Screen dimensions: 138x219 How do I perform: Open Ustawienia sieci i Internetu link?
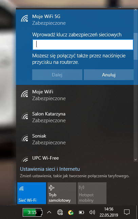click(50, 169)
